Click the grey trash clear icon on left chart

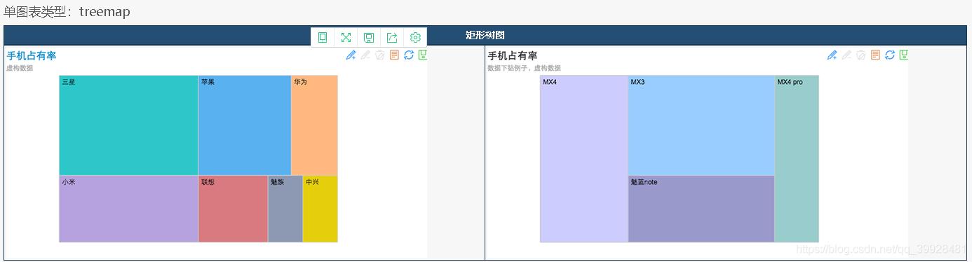(379, 55)
